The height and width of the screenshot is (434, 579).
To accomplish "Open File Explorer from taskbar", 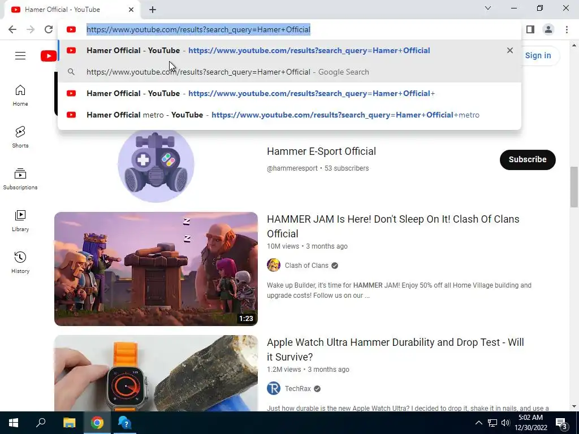I will 69,423.
